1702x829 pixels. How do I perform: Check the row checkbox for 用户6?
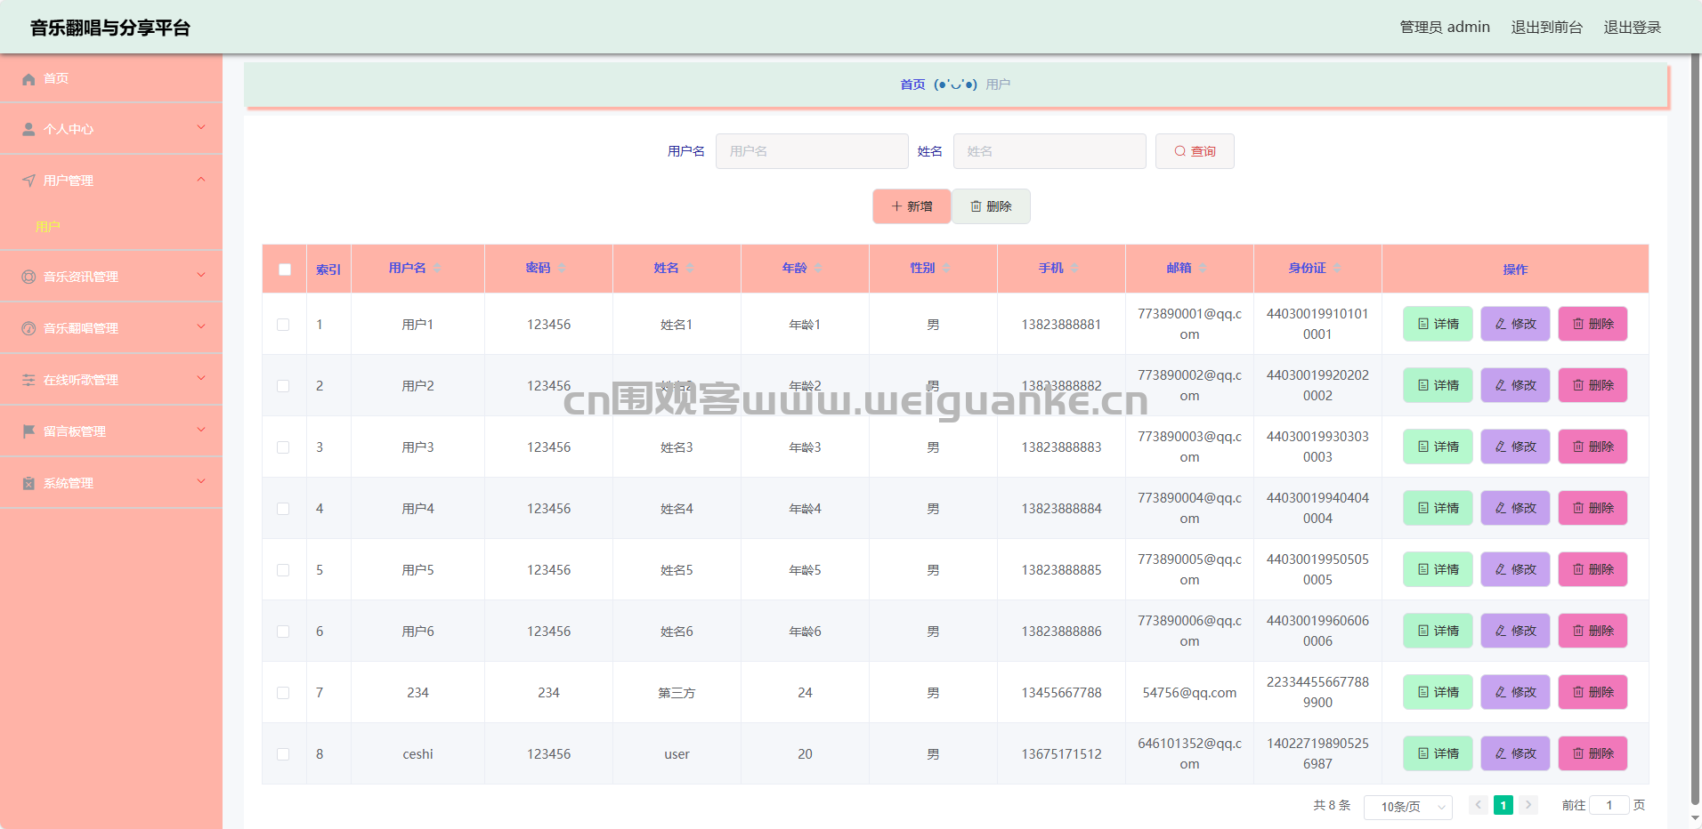click(x=283, y=632)
